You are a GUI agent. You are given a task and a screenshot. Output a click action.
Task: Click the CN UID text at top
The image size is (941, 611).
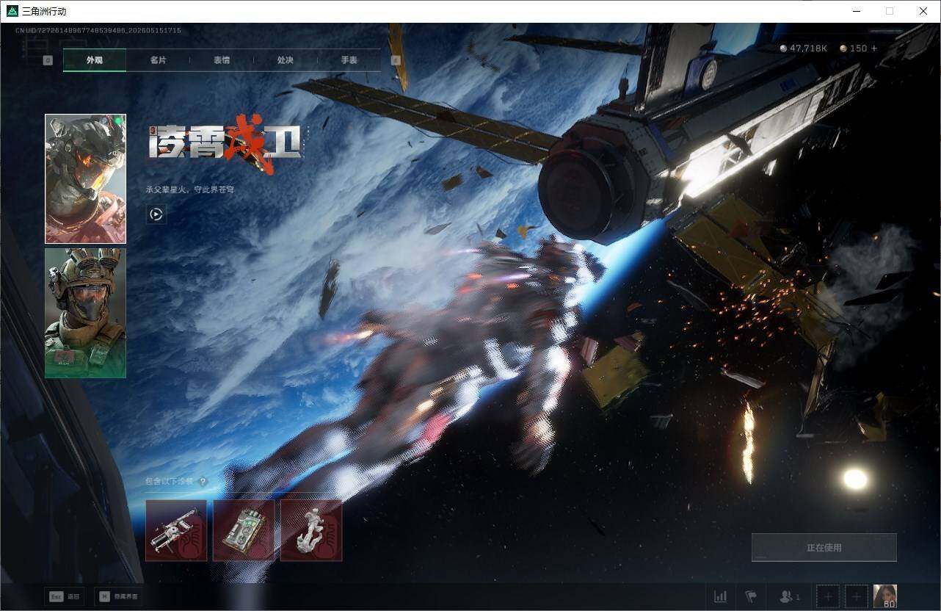(x=98, y=30)
